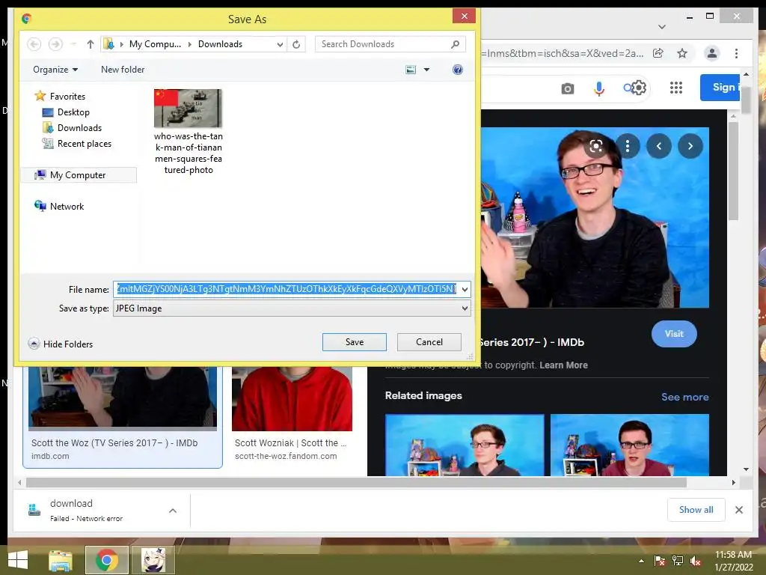Click the muted volume tray icon
766x575 pixels.
tap(695, 561)
